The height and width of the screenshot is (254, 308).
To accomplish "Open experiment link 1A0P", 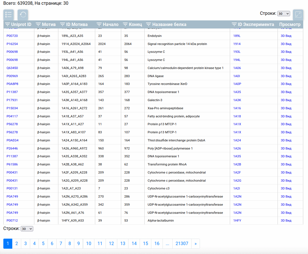I will click(x=237, y=84).
